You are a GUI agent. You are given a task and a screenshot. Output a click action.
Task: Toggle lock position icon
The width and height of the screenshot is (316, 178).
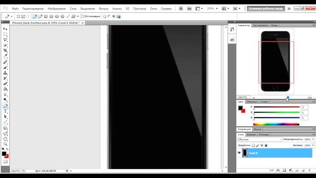[x=262, y=145]
